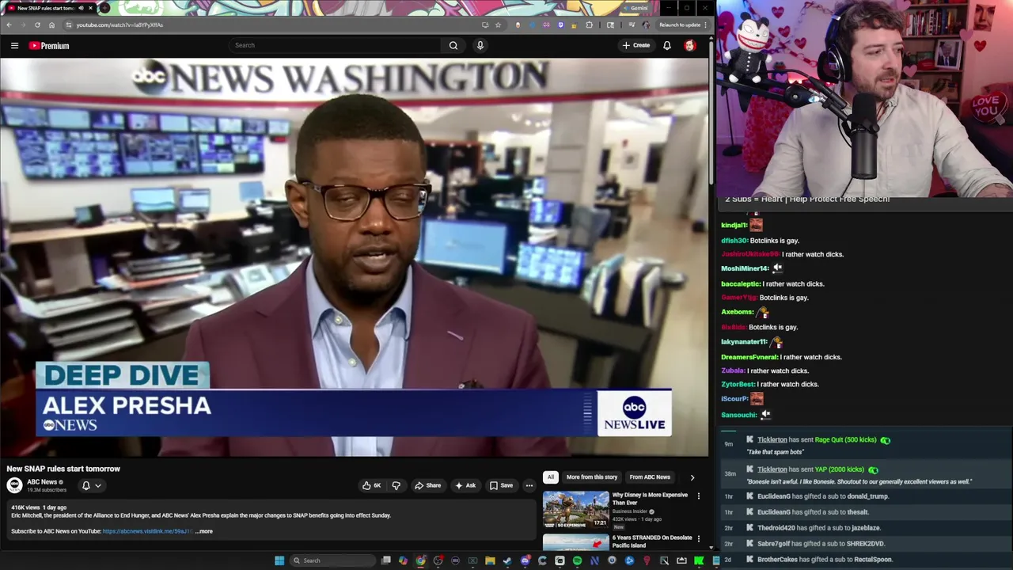Screen dimensions: 1013x570
Task: Go back in browser history
Action: (x=9, y=25)
